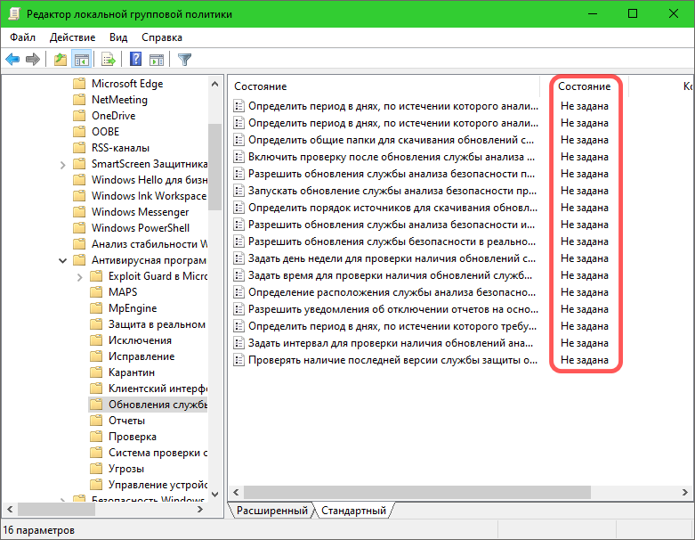The image size is (695, 540).
Task: Click the Back arrow toolbar icon
Action: click(12, 60)
